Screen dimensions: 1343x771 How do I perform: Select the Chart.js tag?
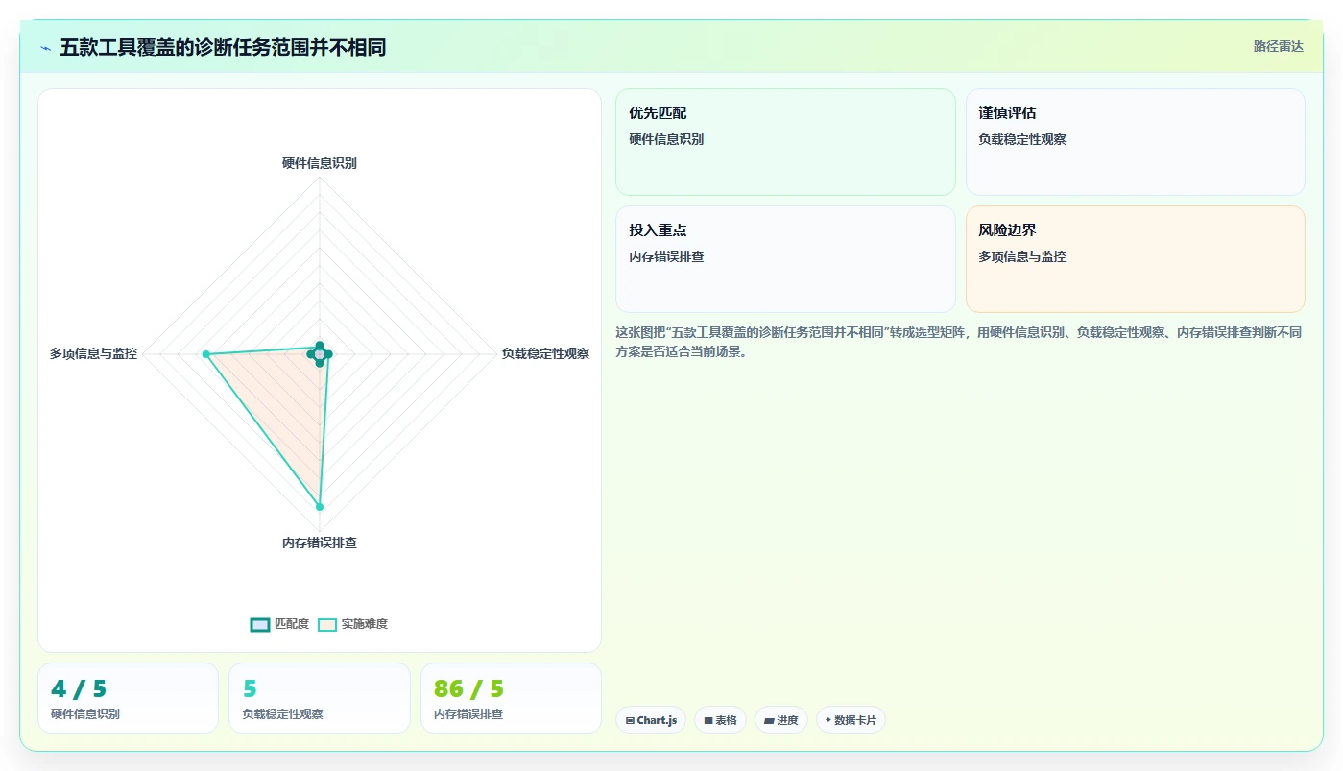651,720
